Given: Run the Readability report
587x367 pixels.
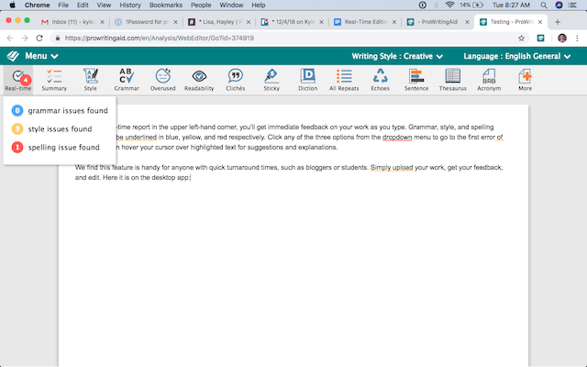Looking at the screenshot, I should [199, 80].
